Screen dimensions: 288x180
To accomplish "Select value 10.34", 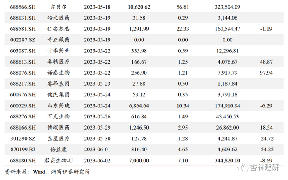I will tap(183, 106).
